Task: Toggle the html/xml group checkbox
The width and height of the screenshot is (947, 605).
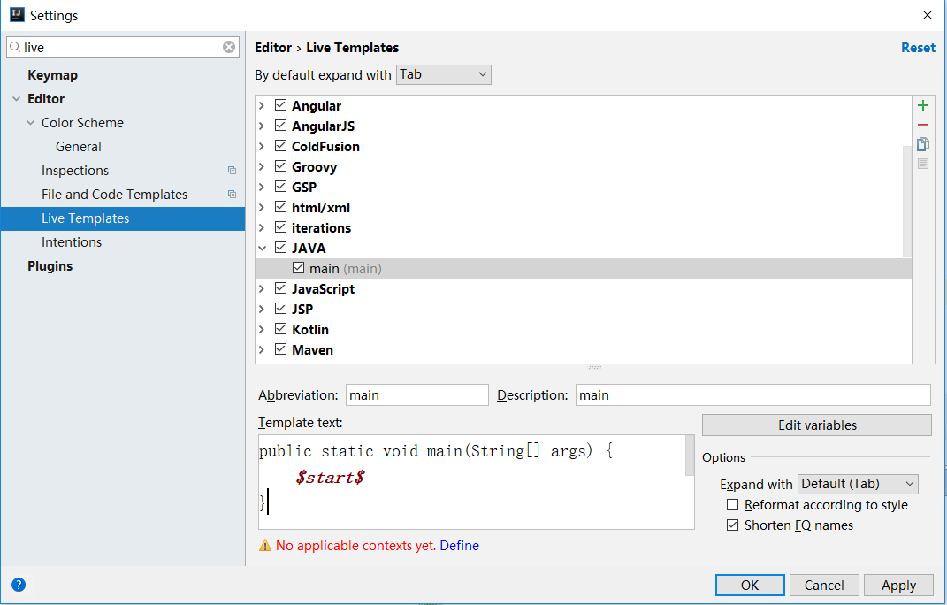Action: tap(280, 207)
